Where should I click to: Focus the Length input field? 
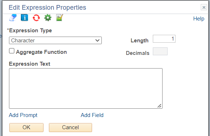164,39
